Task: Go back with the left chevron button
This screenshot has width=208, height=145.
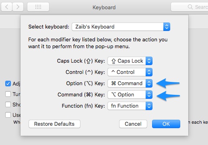Action: (7, 7)
